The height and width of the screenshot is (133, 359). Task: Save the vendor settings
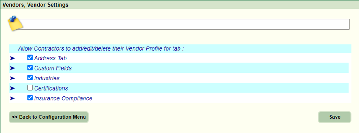pyautogui.click(x=335, y=117)
